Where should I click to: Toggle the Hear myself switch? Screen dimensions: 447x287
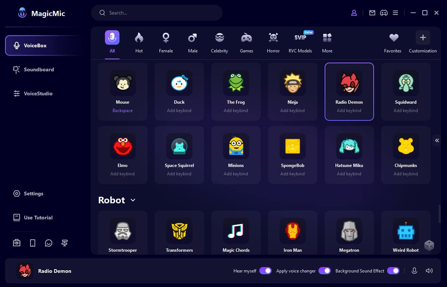point(265,271)
